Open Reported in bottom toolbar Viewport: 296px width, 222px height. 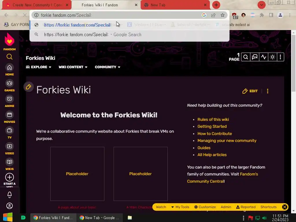246,207
